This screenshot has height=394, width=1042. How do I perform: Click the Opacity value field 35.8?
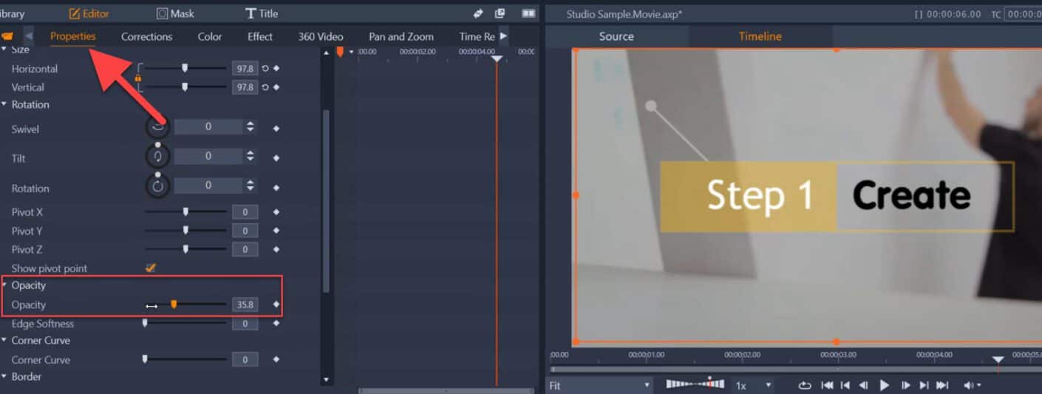point(245,304)
